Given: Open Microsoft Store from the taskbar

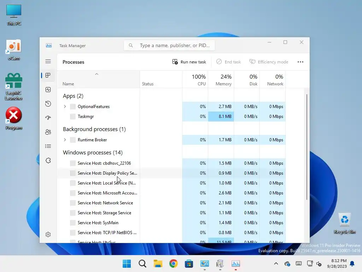Looking at the screenshot, I should coord(189,263).
